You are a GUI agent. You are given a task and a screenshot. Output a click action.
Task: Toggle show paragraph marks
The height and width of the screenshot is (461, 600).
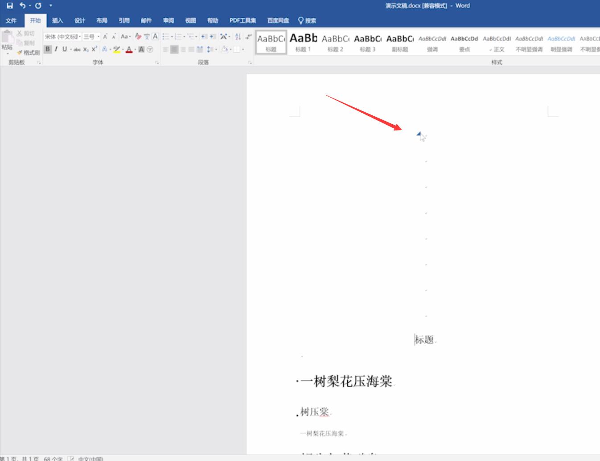pos(248,37)
